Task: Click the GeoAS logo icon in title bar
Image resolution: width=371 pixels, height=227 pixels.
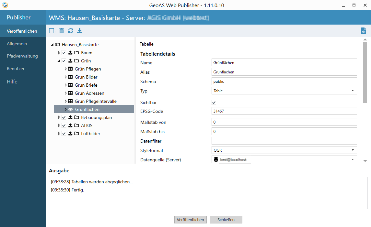Action: (5, 5)
